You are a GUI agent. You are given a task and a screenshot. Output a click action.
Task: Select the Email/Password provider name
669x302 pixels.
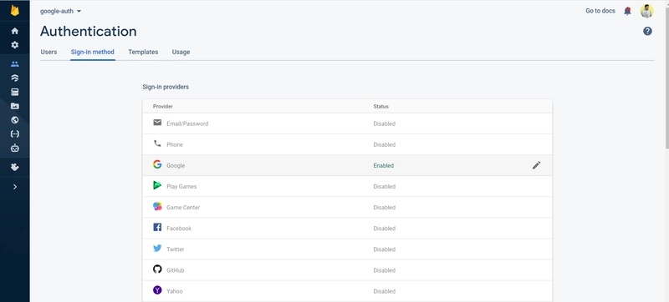click(187, 123)
